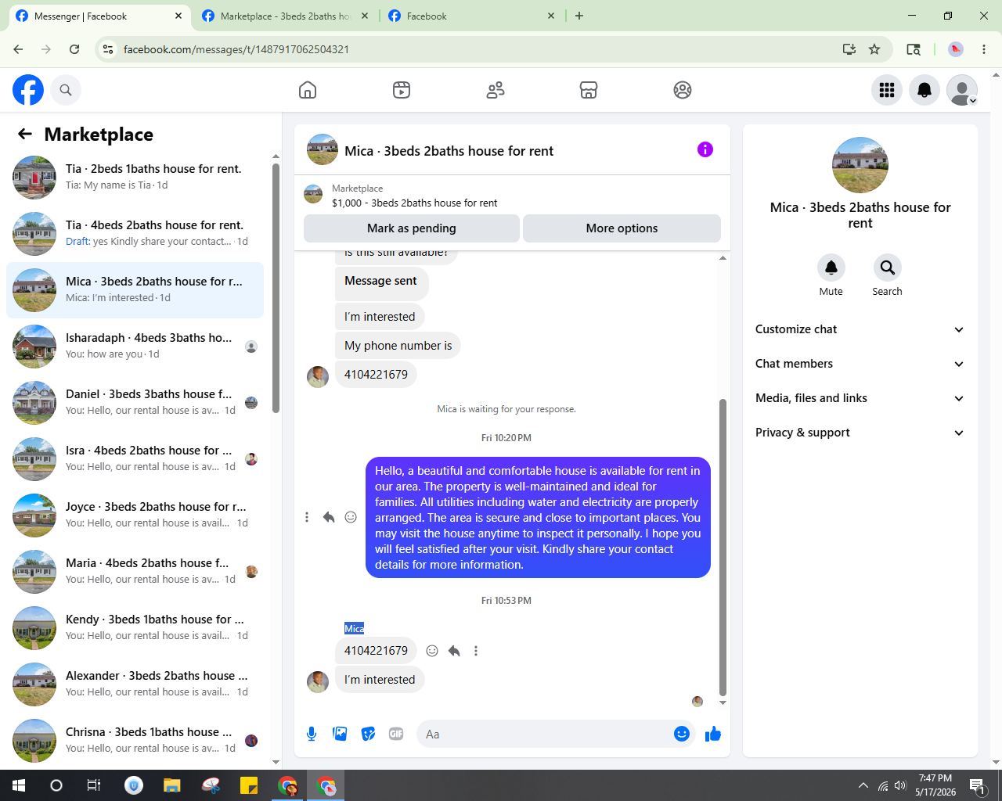Image resolution: width=1002 pixels, height=801 pixels.
Task: Click the chat messages scrollbar
Action: coord(723,548)
